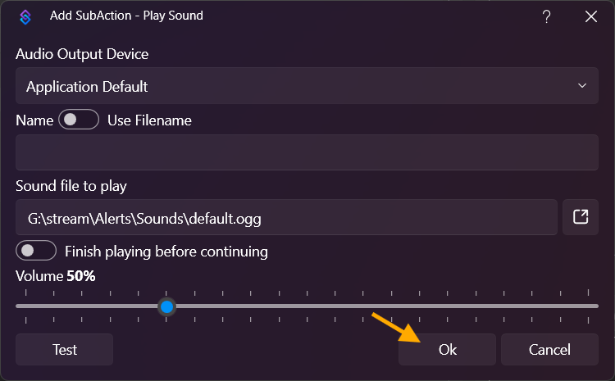Confirm with the Ok button
Image resolution: width=615 pixels, height=381 pixels.
click(x=447, y=349)
